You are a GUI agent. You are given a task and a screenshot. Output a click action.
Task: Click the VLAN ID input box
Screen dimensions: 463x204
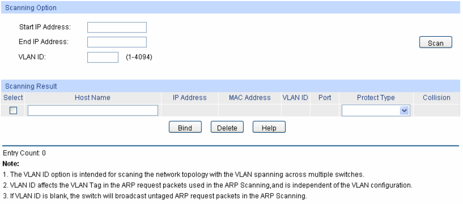pos(102,57)
